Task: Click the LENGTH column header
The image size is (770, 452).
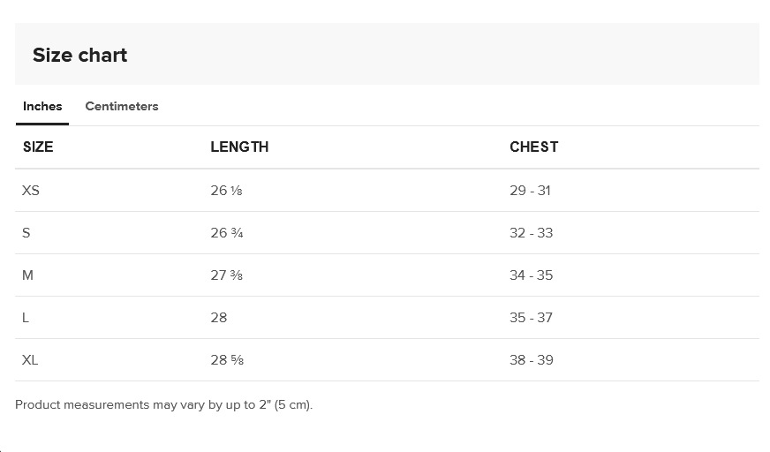Action: [x=239, y=147]
